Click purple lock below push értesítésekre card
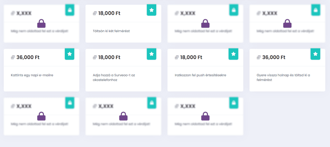330x147 pixels. pyautogui.click(x=205, y=116)
